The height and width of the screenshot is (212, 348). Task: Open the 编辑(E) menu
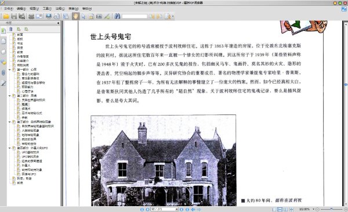click(21, 9)
